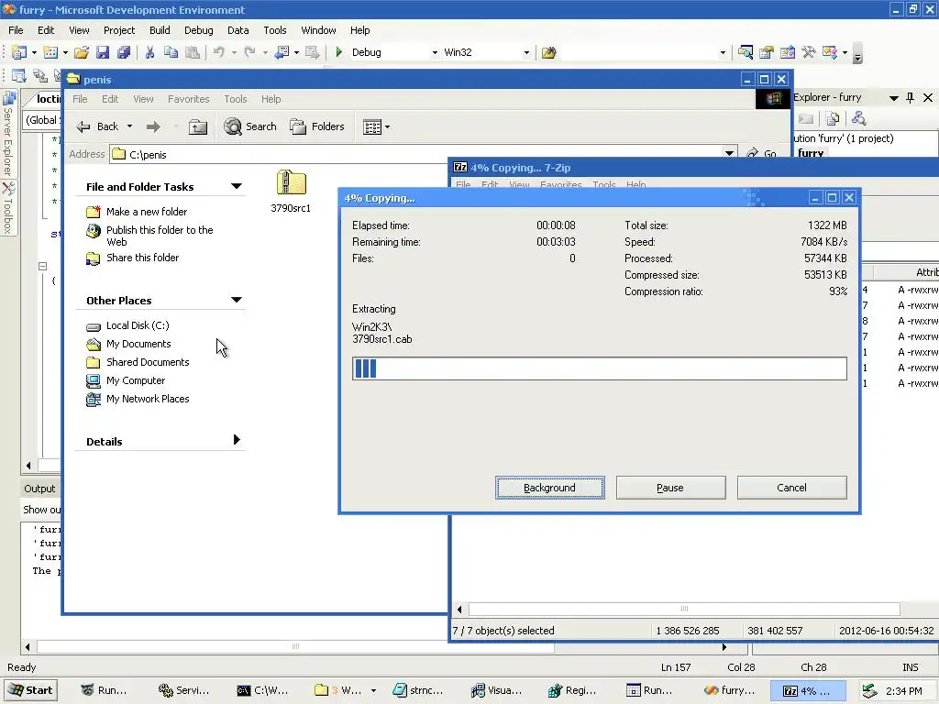Image resolution: width=939 pixels, height=704 pixels.
Task: Click Make a new folder link
Action: (147, 212)
